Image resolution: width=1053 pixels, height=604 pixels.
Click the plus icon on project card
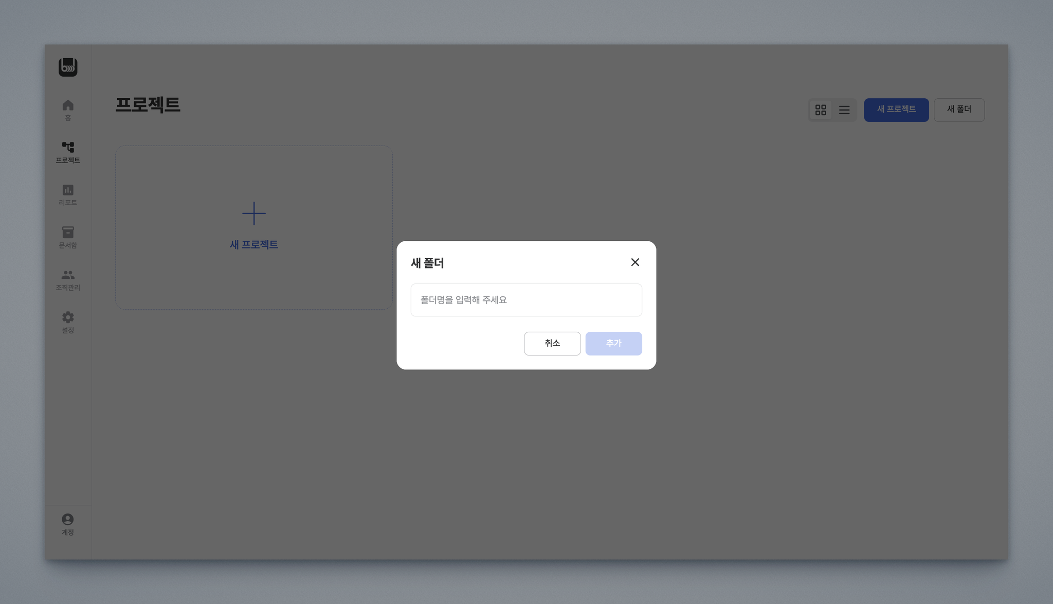pos(254,214)
